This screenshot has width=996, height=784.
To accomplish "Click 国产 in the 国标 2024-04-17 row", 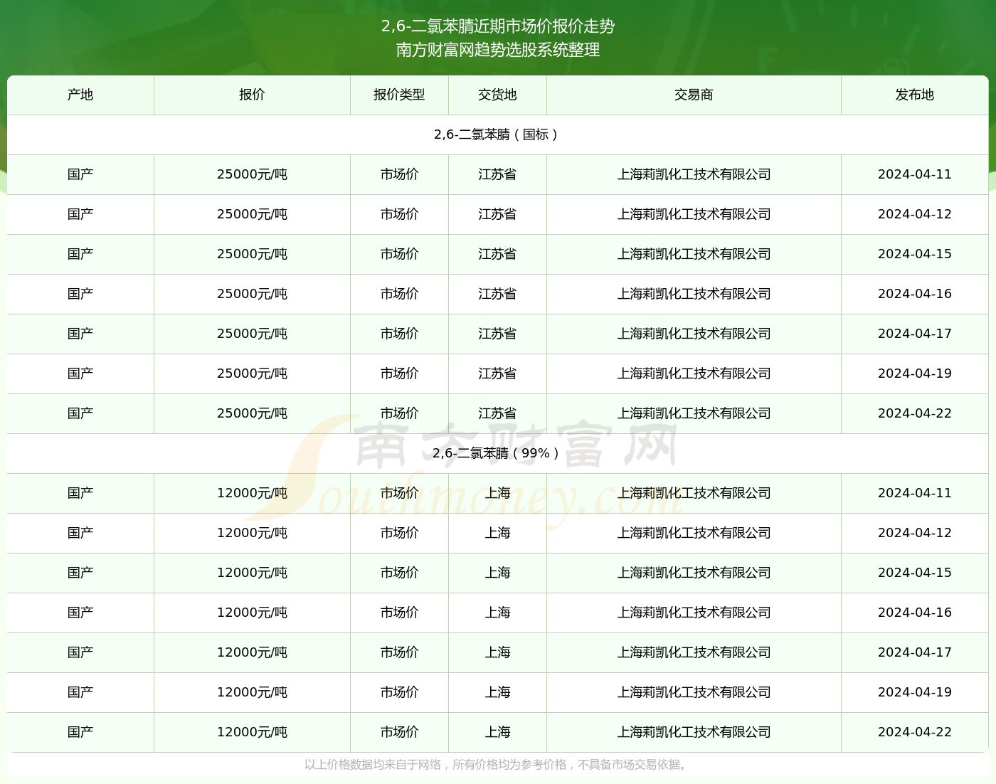I will click(x=80, y=334).
